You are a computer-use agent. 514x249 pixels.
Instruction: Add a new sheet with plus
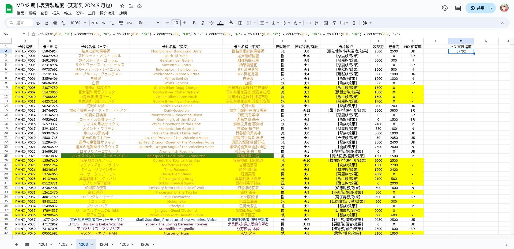pyautogui.click(x=17, y=244)
